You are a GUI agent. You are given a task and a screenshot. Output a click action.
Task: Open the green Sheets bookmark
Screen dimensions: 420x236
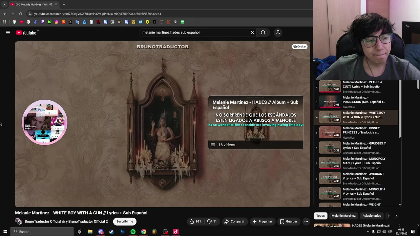[182, 22]
